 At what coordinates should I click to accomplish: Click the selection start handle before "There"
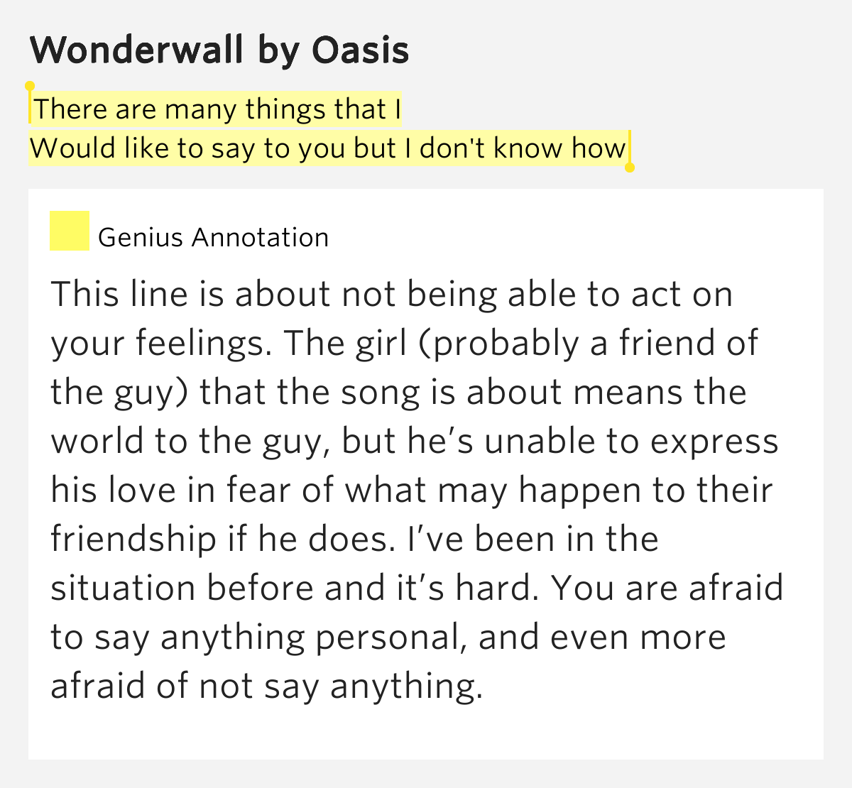point(30,87)
